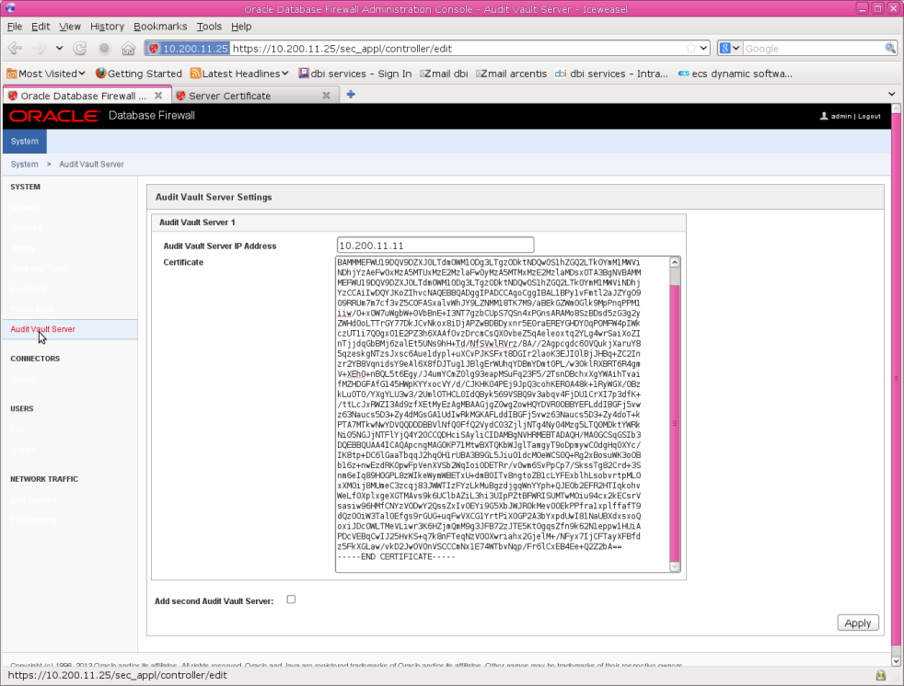
Task: Open the dbi services - Sign In bookmark
Action: (x=355, y=74)
